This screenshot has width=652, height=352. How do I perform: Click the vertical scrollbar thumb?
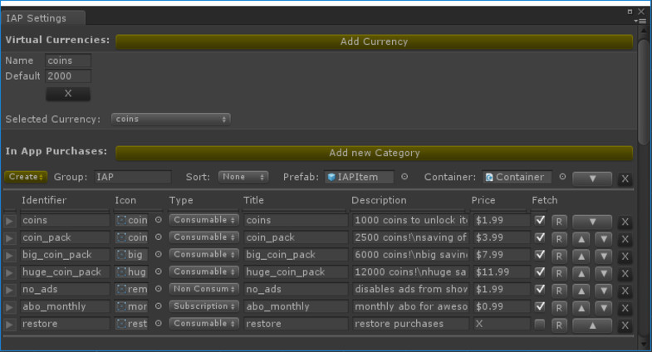click(x=643, y=91)
